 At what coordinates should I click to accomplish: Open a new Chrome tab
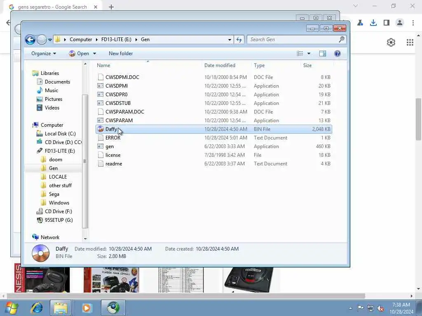111,7
